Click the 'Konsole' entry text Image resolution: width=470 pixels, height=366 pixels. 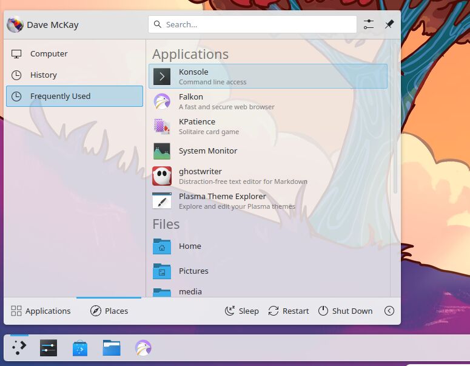coord(193,72)
